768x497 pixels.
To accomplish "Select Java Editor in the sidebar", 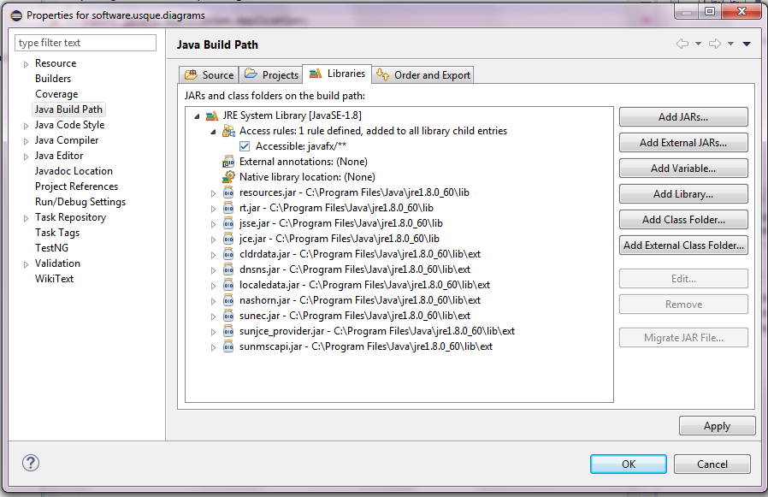I will 59,156.
